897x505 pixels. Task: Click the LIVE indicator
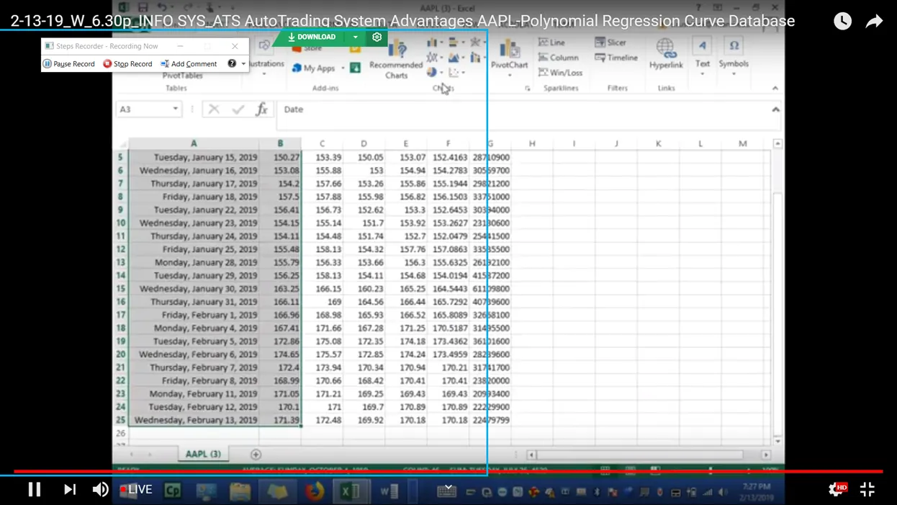click(136, 489)
